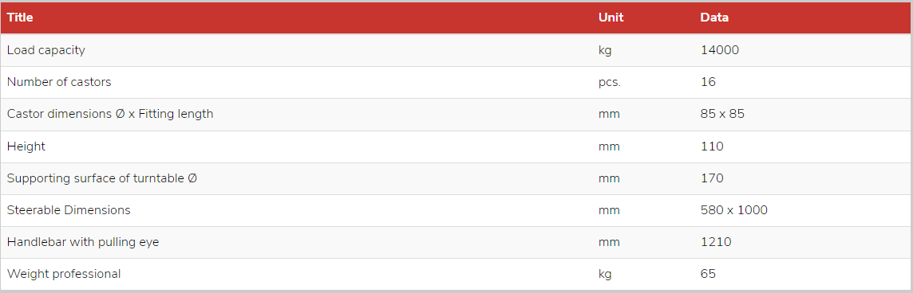Click the 110 height value
Viewport: 913px width, 293px height.
(712, 146)
